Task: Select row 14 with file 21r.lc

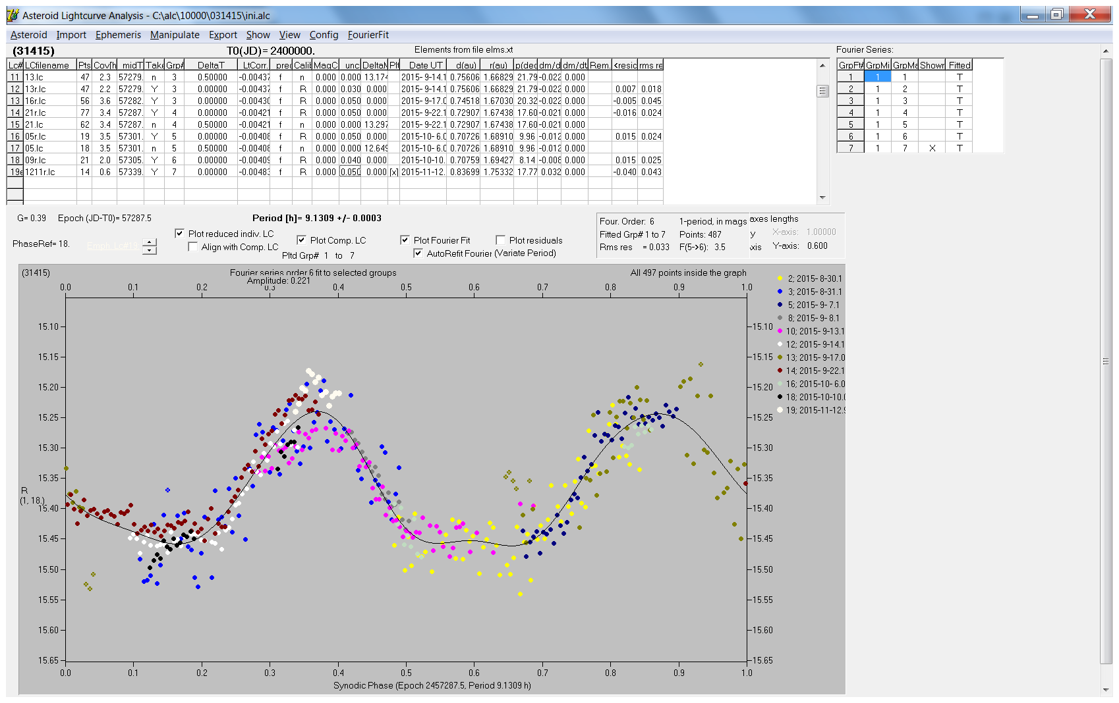Action: 335,113
